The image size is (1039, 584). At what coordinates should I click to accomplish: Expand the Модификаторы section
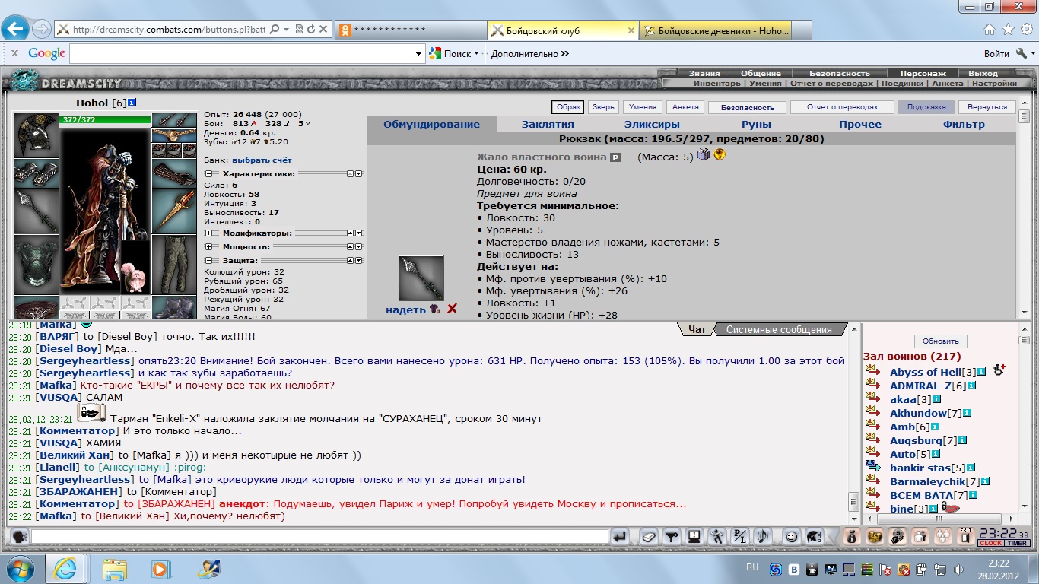pyautogui.click(x=208, y=233)
